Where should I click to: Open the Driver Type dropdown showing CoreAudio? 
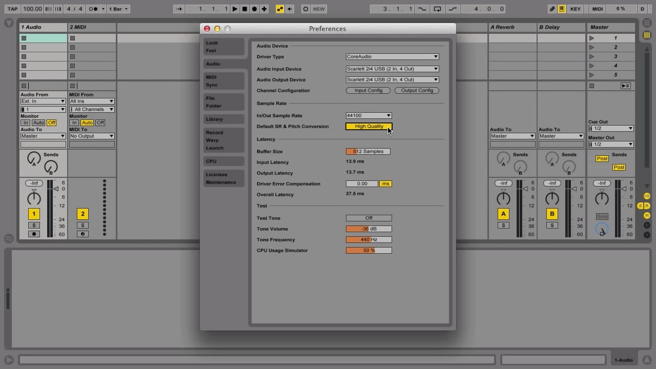(x=392, y=56)
